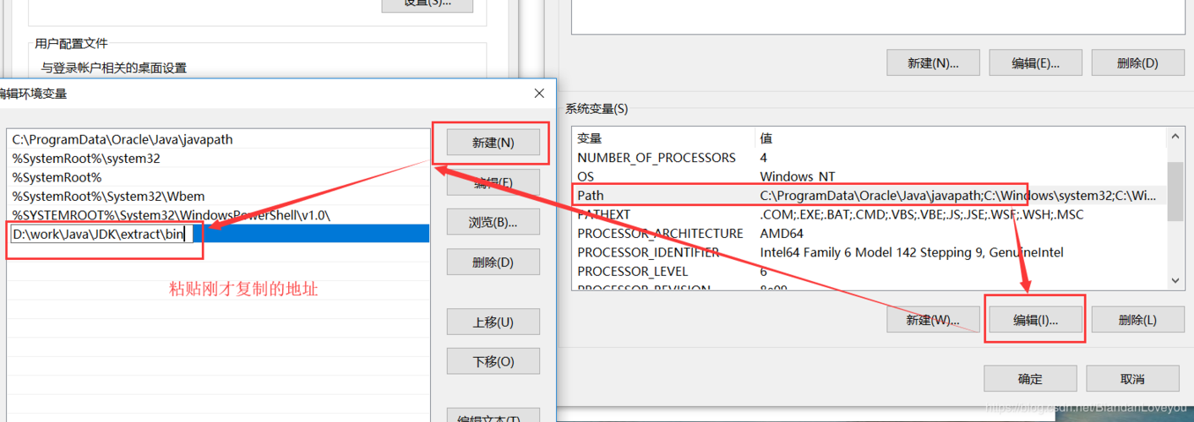The width and height of the screenshot is (1194, 422).
Task: Select PROCESSOR_ARCHITECTURE variable row
Action: [869, 233]
